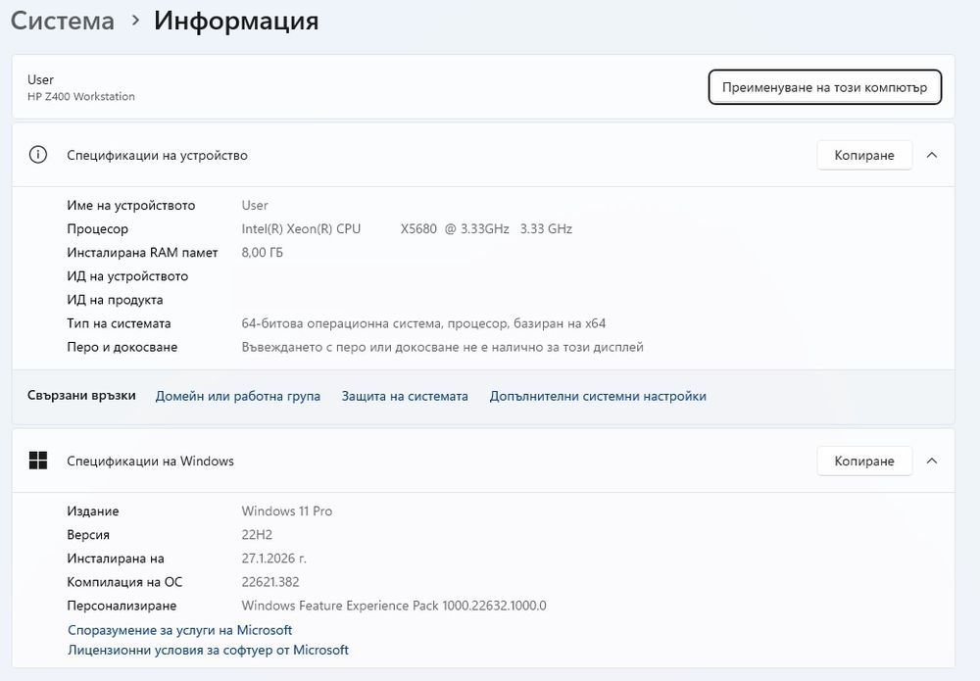The height and width of the screenshot is (681, 980).
Task: Select the Перо и докосване value text
Action: click(x=443, y=347)
